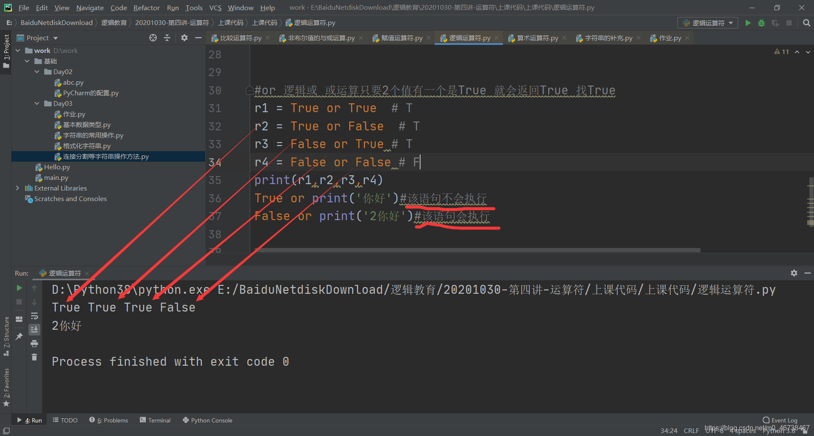The width and height of the screenshot is (814, 436).
Task: Toggle the 4: Run tool window button
Action: click(x=29, y=420)
